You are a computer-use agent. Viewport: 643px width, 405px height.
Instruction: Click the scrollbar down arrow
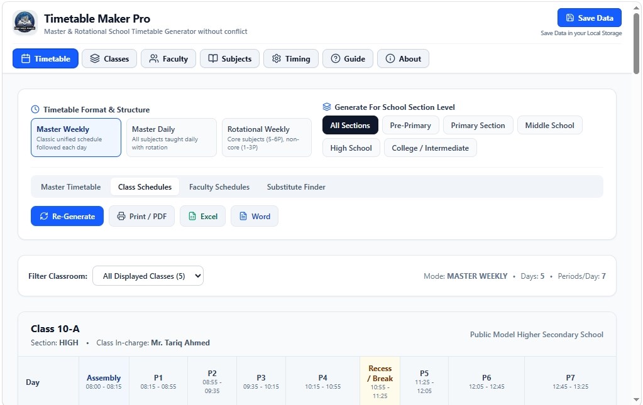coord(637,399)
